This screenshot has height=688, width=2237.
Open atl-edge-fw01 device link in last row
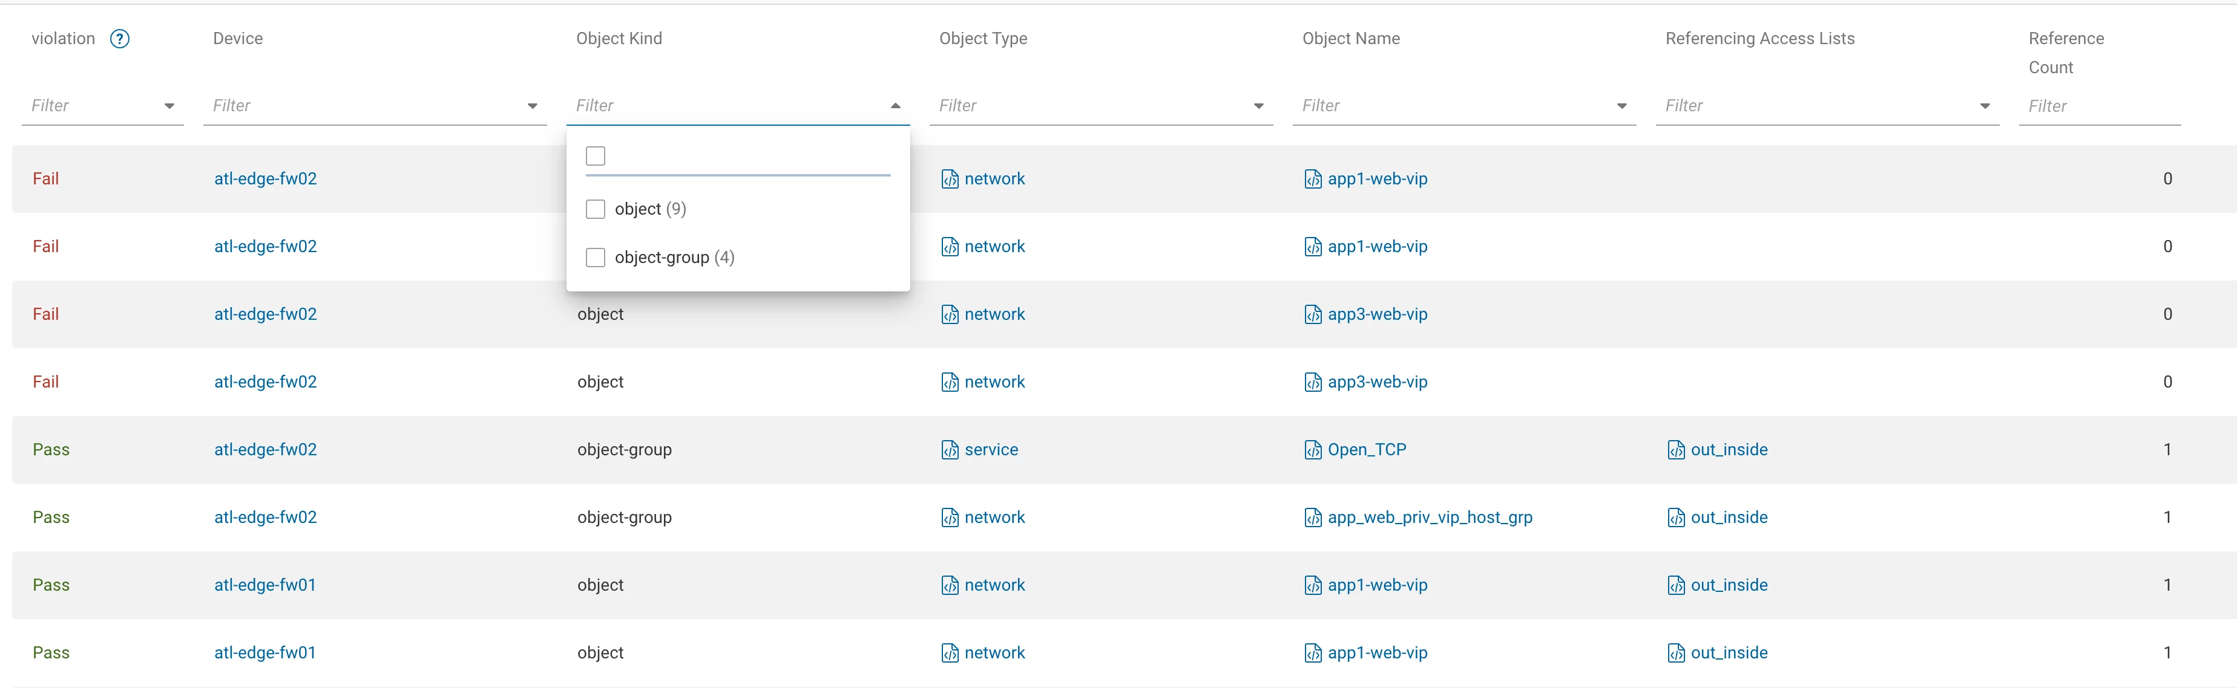point(265,652)
